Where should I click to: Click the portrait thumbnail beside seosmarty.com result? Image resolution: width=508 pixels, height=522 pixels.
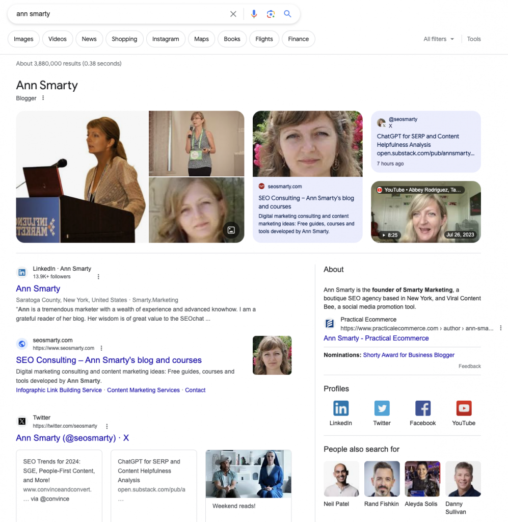pyautogui.click(x=272, y=355)
